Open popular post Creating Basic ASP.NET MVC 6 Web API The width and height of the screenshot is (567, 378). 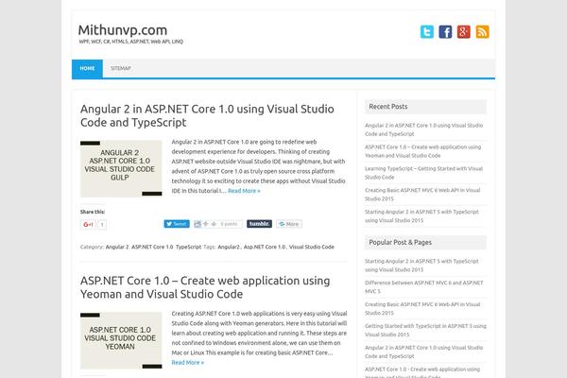(422, 309)
